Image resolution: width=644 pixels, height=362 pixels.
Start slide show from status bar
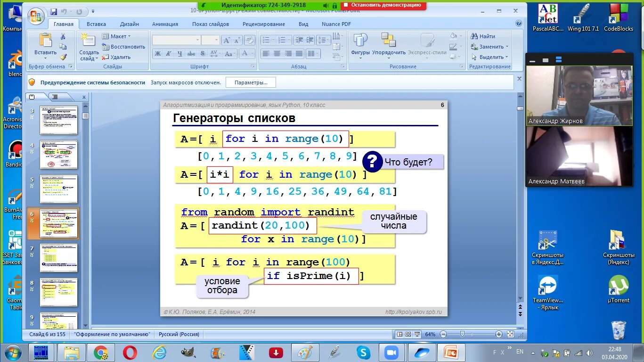click(x=416, y=334)
